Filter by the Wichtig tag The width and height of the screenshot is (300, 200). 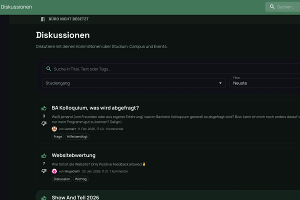pos(80,178)
